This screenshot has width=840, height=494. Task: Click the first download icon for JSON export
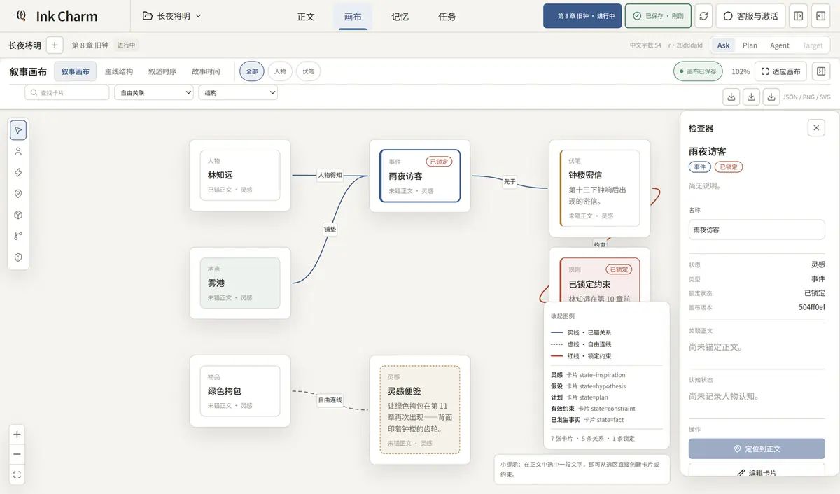click(731, 97)
